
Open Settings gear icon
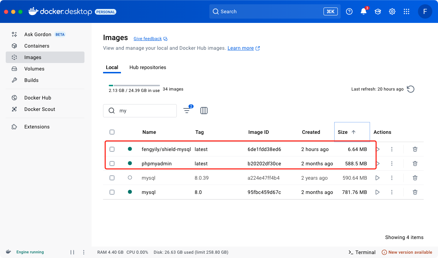tap(392, 11)
